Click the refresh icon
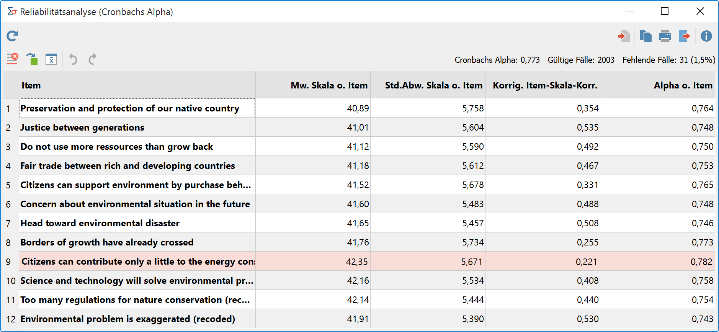The width and height of the screenshot is (719, 332). (12, 36)
